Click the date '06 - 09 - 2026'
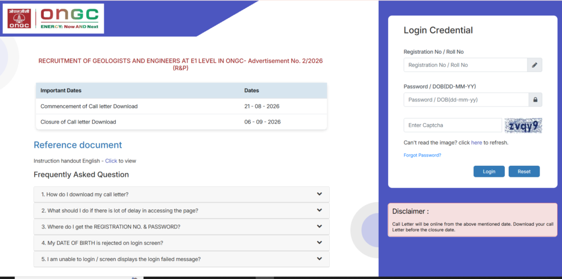562x279 pixels. point(262,122)
